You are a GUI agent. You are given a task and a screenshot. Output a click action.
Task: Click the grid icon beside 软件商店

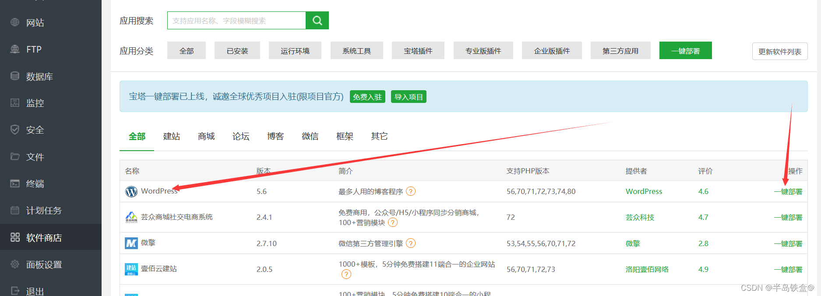[x=15, y=237]
